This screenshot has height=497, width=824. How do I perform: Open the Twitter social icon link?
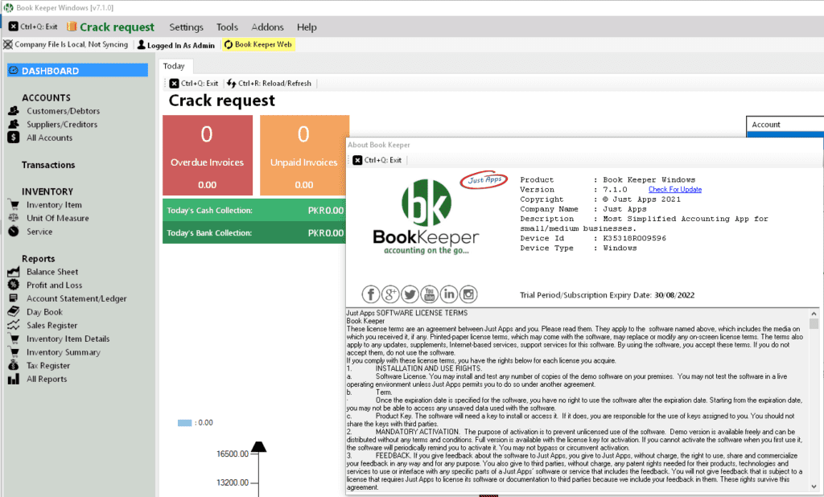tap(410, 294)
